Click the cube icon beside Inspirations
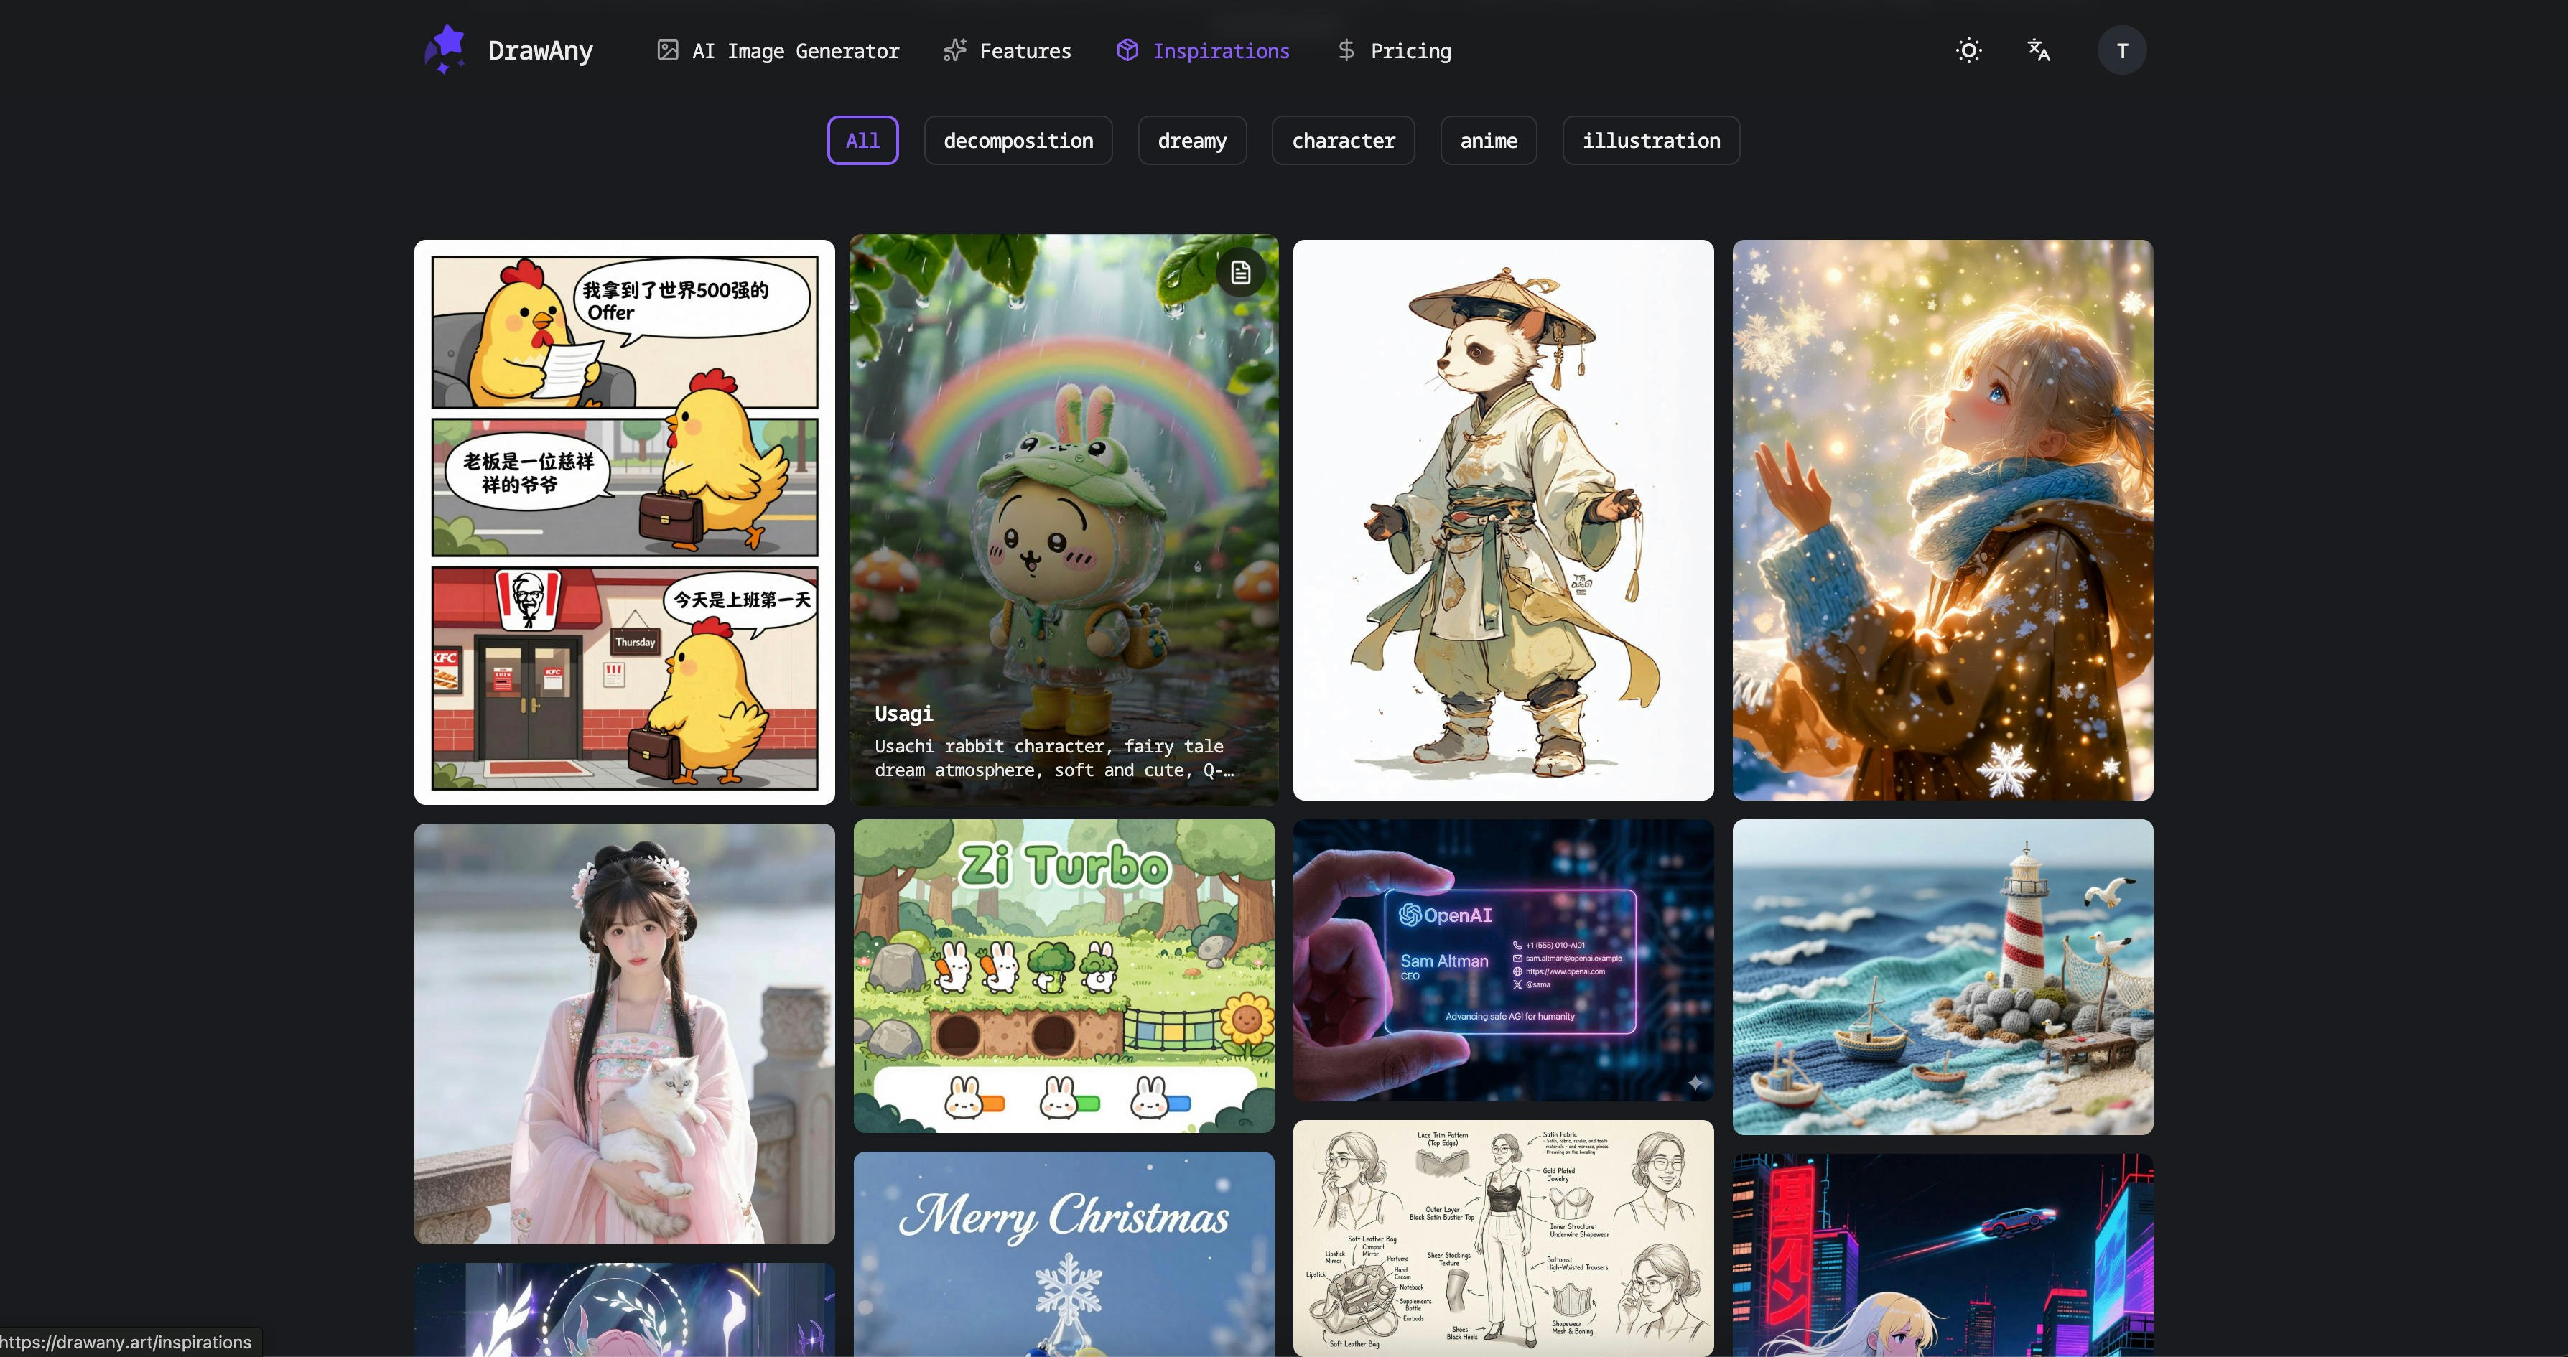This screenshot has width=2568, height=1357. pos(1127,50)
